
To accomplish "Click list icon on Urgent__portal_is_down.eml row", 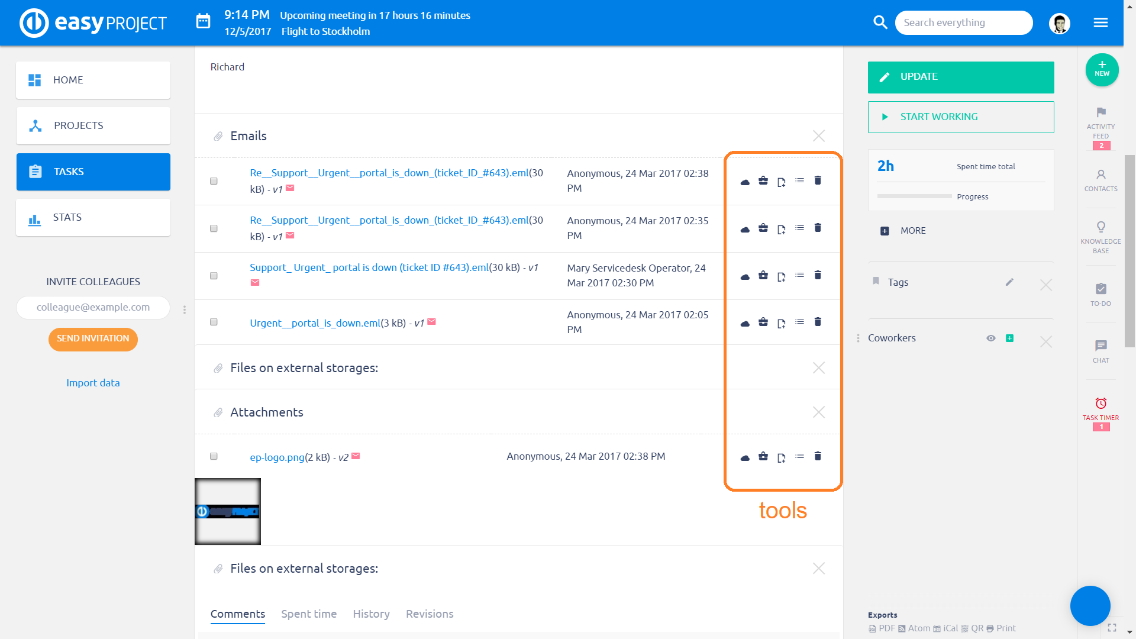I will point(800,322).
